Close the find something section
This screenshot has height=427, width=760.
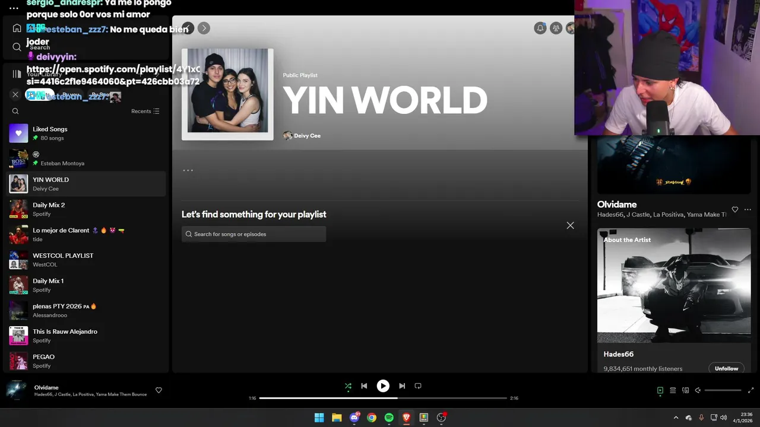[x=570, y=225]
